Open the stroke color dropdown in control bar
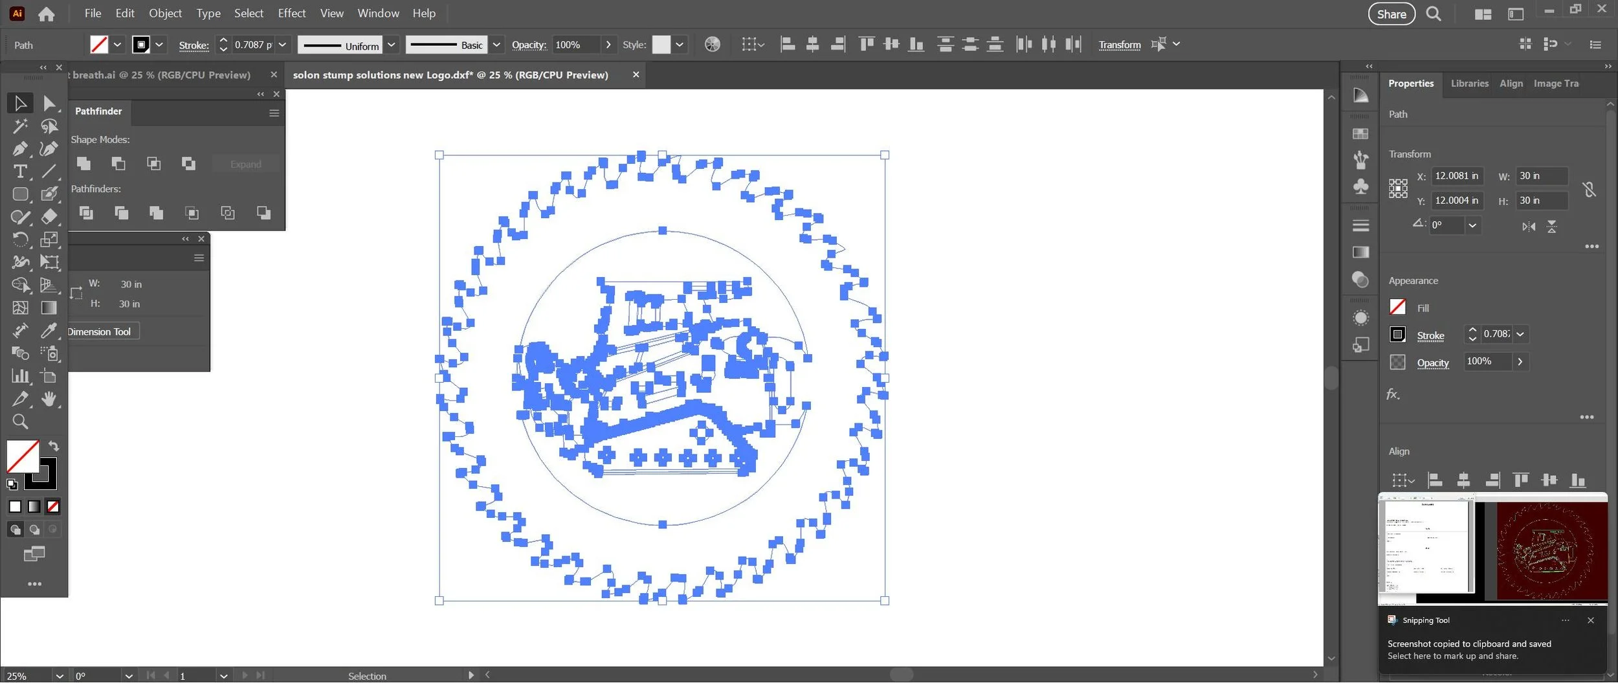Viewport: 1618px width, 683px height. click(x=159, y=45)
